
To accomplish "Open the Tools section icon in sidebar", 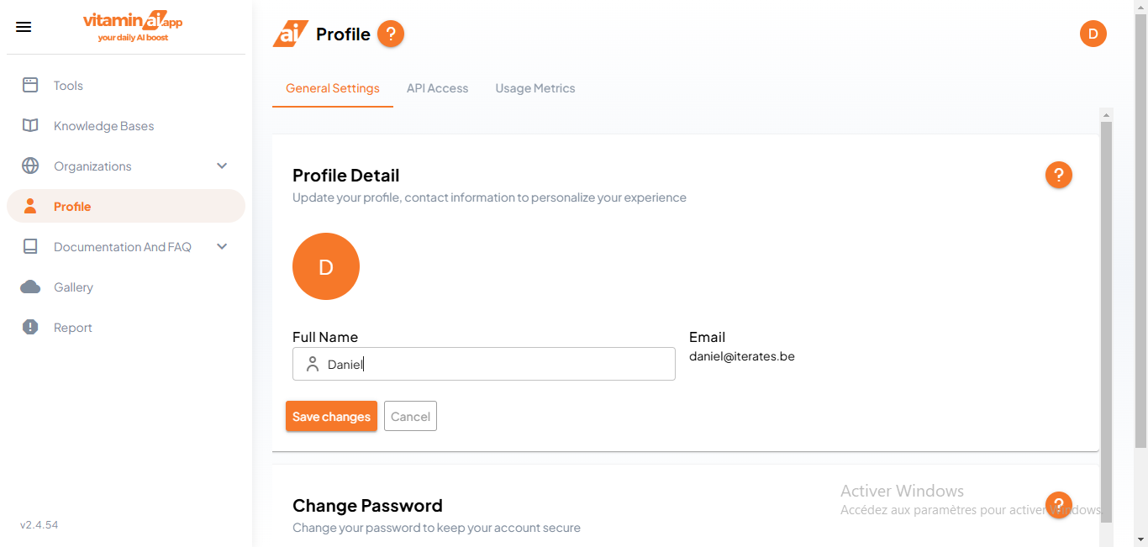I will point(30,85).
